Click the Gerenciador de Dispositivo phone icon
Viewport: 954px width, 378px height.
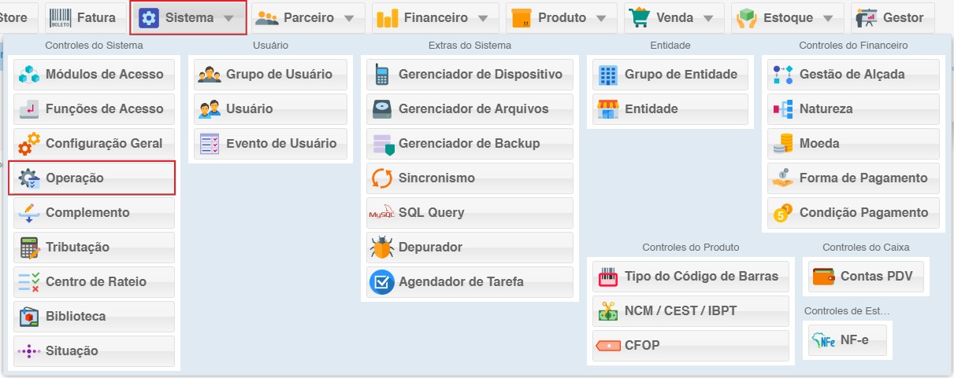[x=382, y=75]
